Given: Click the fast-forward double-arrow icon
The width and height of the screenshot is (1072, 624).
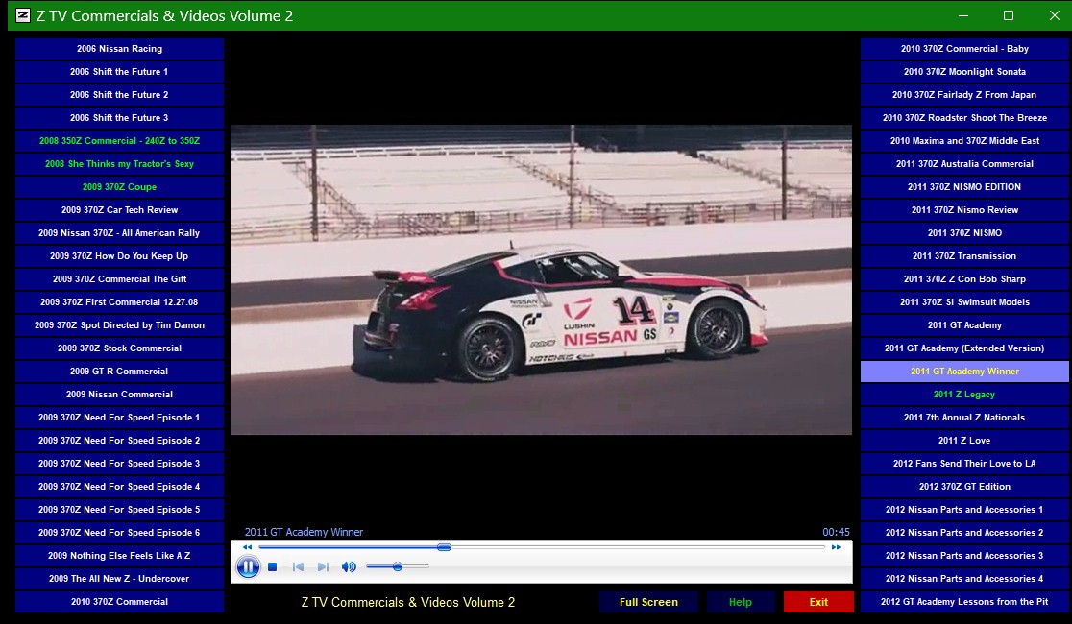Looking at the screenshot, I should coord(836,547).
